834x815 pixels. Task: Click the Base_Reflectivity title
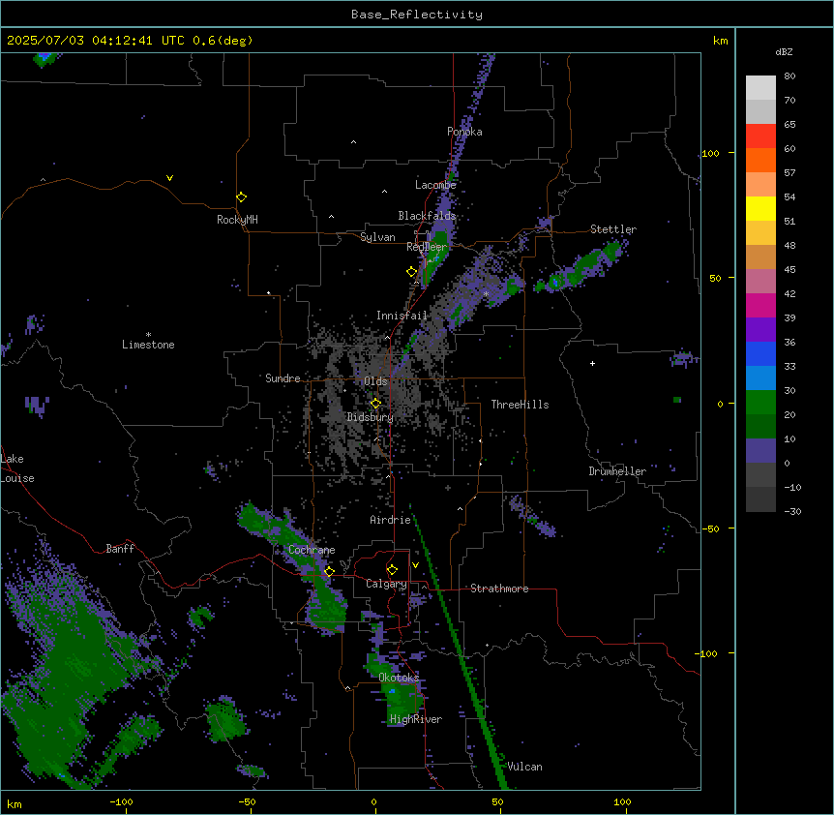click(x=417, y=15)
